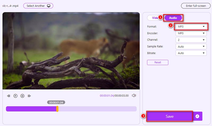Click the 00:00:01.04 tooltip above playhead
212x126 pixels.
[x=56, y=102]
